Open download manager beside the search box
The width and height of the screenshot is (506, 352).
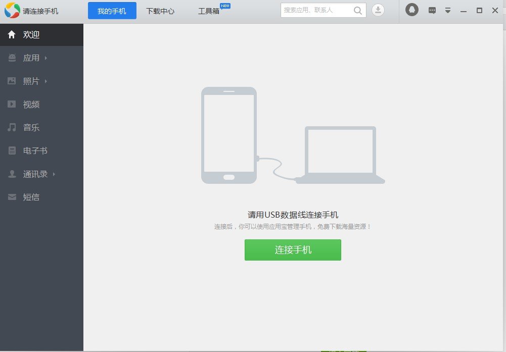(378, 10)
